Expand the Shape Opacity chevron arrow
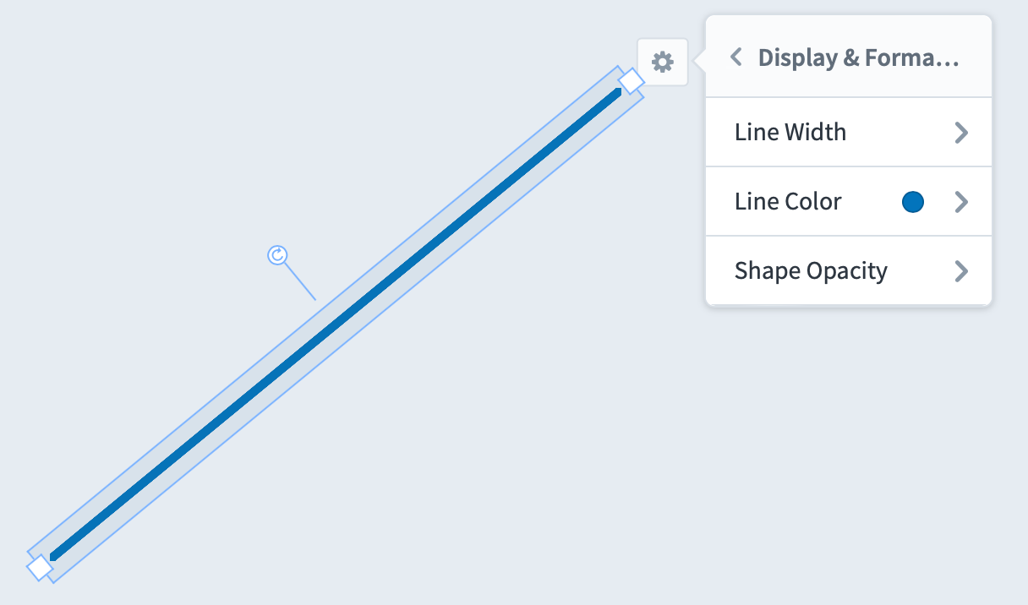The width and height of the screenshot is (1028, 605). click(x=961, y=271)
